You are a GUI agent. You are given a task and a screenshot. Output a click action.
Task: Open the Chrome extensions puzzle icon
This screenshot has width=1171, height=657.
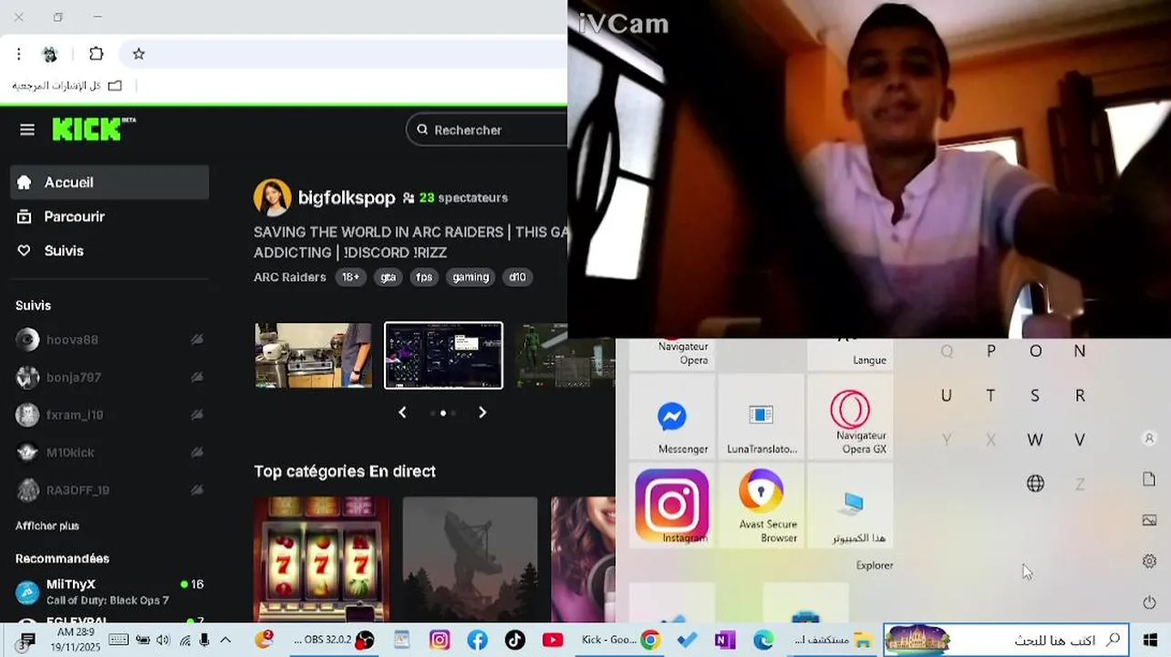96,54
